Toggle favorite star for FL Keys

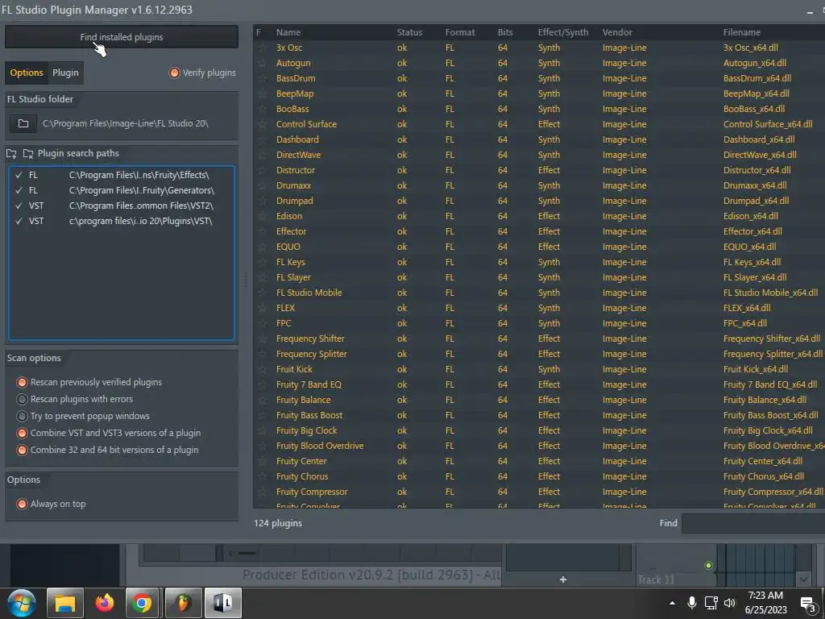click(x=262, y=262)
